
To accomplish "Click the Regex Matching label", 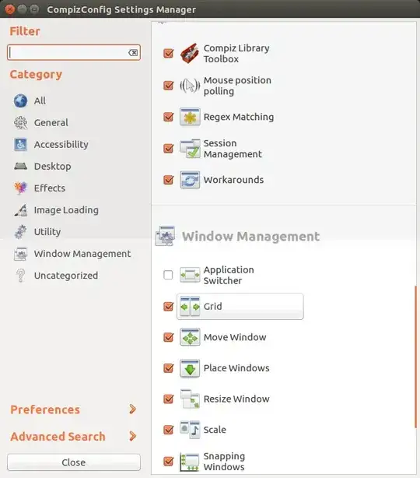I will [239, 117].
